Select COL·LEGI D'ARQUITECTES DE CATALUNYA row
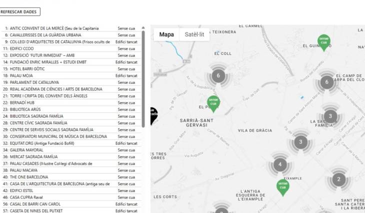This screenshot has height=213, width=365. tap(71, 42)
